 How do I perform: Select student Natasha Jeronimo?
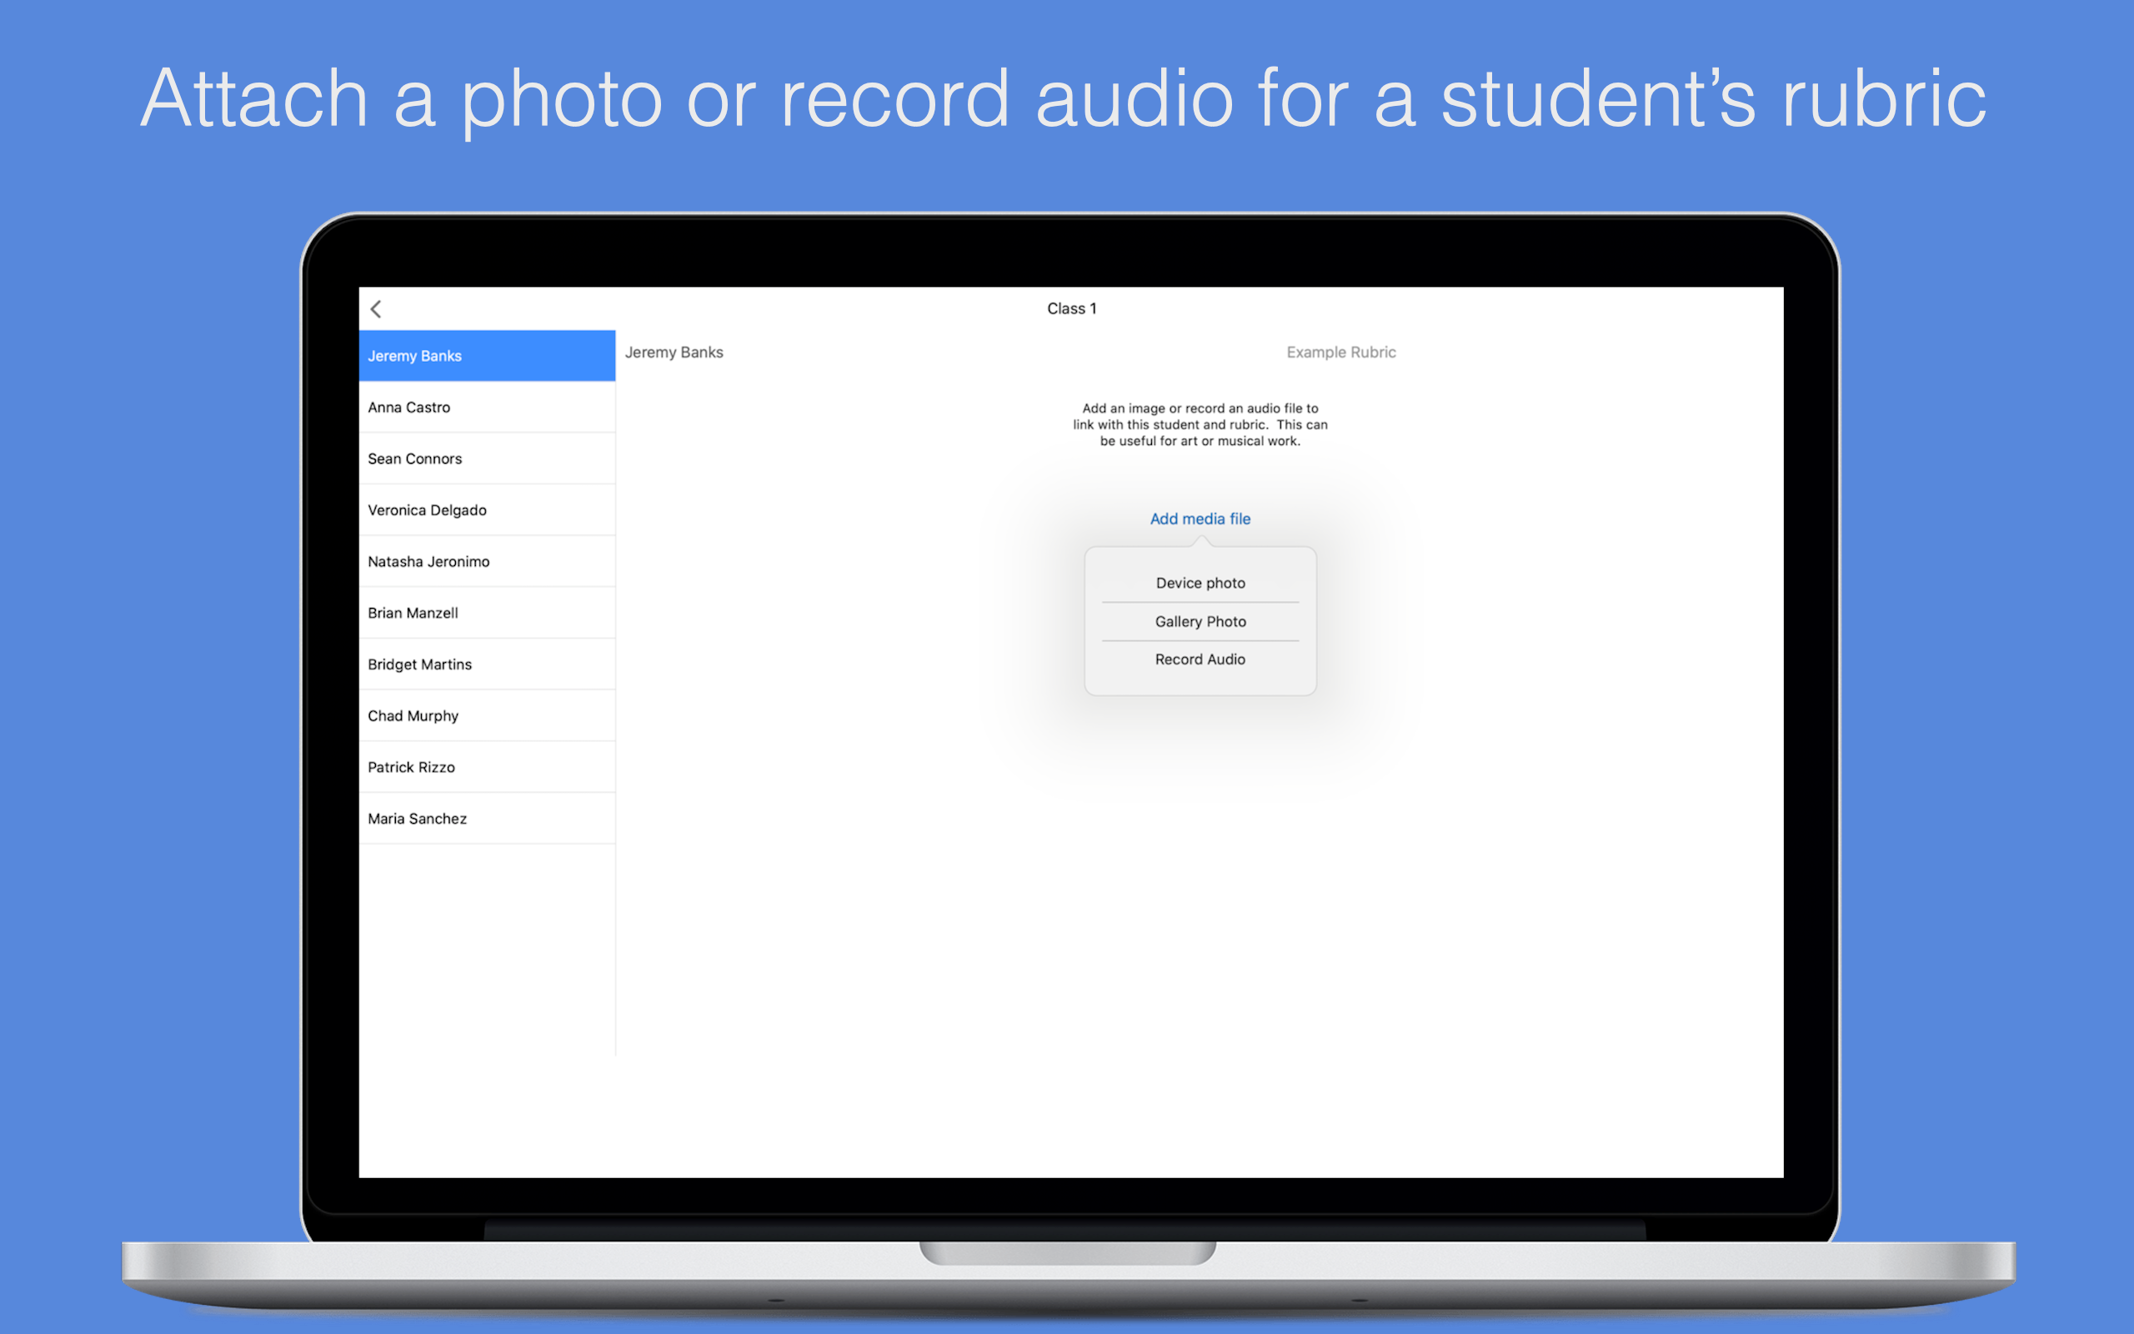(x=487, y=561)
